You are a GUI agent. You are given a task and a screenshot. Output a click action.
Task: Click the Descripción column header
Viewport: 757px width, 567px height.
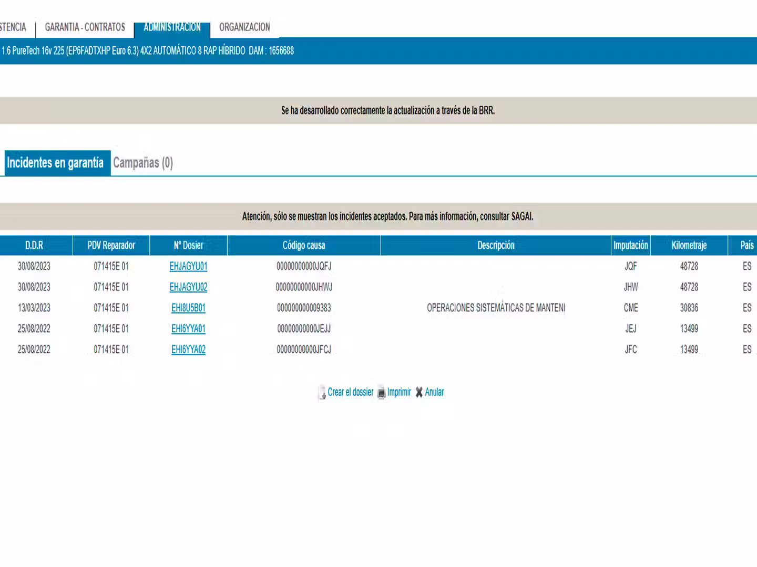point(496,245)
